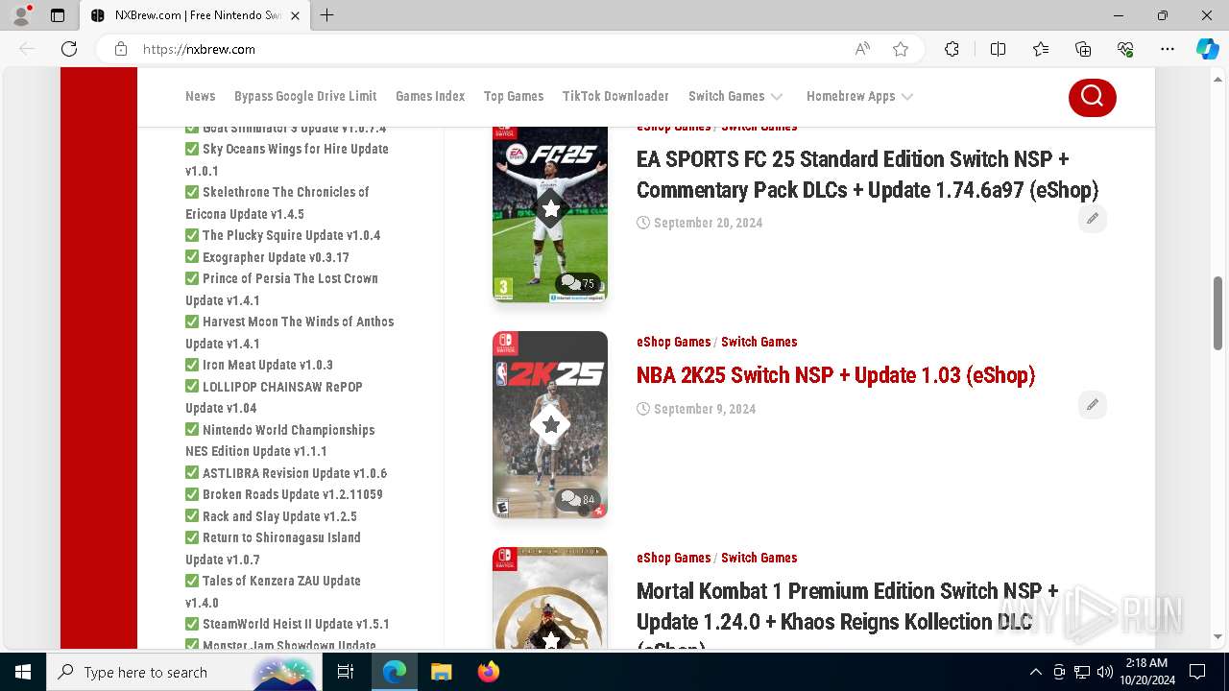Image resolution: width=1229 pixels, height=691 pixels.
Task: Open the News menu item
Action: pyautogui.click(x=200, y=96)
